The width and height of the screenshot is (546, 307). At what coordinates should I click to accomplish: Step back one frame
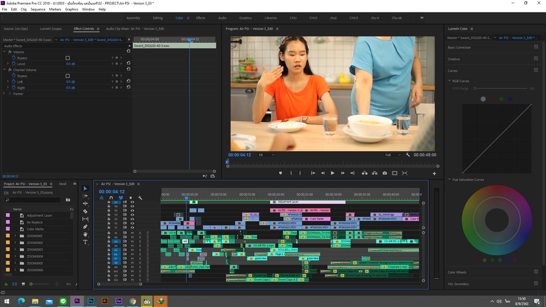coord(323,173)
